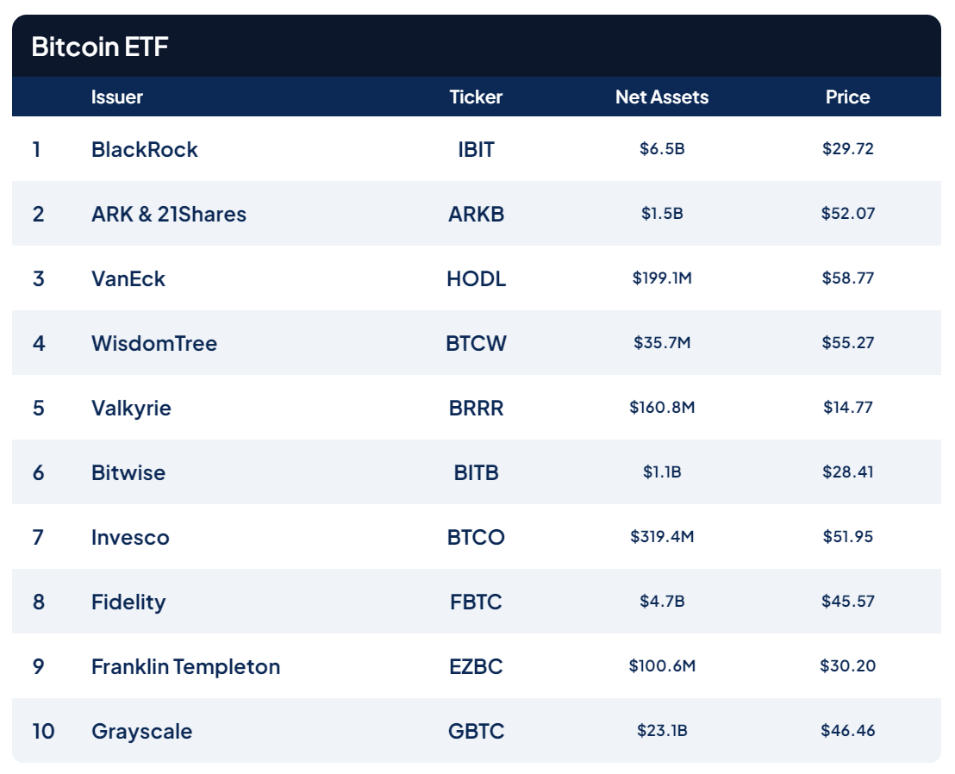
Task: Select the Fidelity issuer name
Action: 128,602
